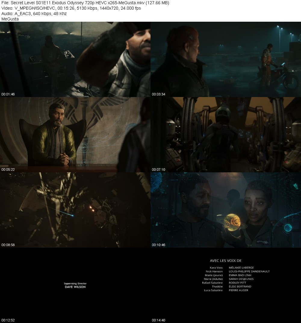Click the 00:14:40 timestamp
The width and height of the screenshot is (301, 323).
tap(158, 320)
